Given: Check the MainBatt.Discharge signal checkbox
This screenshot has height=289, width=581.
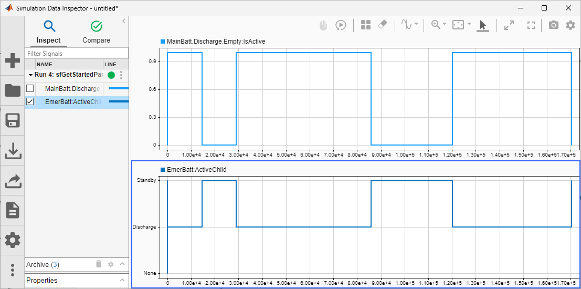Looking at the screenshot, I should click(30, 88).
